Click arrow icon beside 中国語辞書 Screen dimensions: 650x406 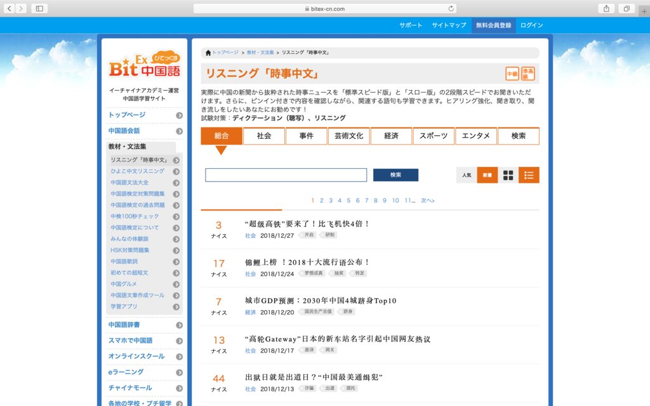coord(179,325)
